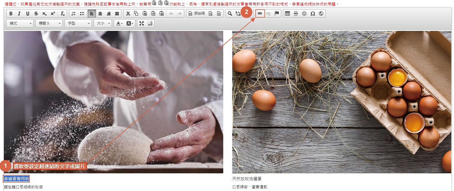The width and height of the screenshot is (454, 191).
Task: Open the emoticon smiley picker
Action: (x=304, y=13)
